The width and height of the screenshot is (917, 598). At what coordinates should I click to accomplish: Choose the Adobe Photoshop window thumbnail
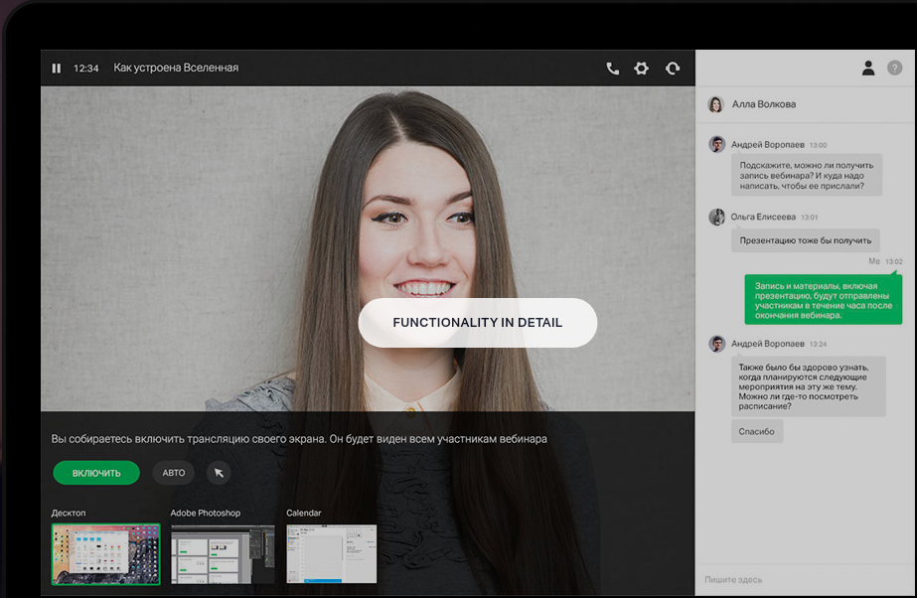[x=223, y=554]
